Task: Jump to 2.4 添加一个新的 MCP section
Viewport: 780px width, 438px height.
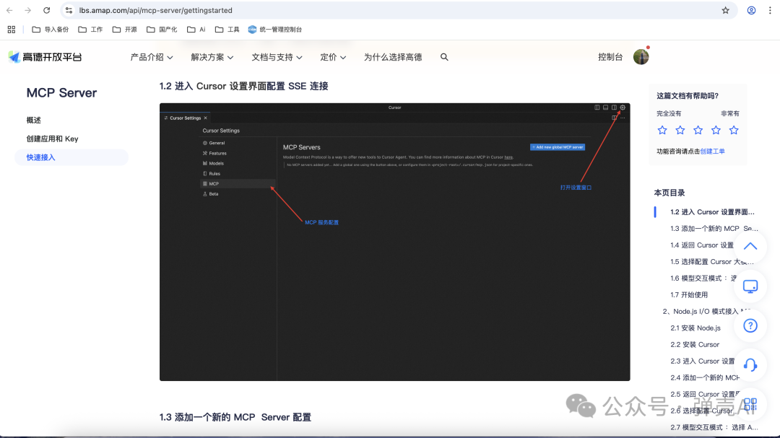Action: click(x=704, y=378)
